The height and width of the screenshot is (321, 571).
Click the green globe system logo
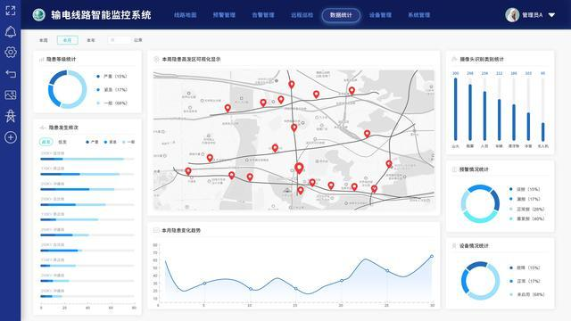coord(39,15)
